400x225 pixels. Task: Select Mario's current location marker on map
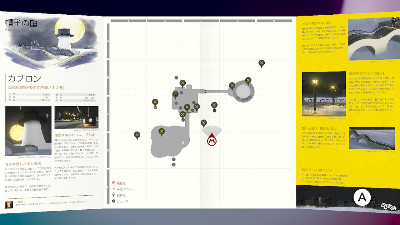[212, 140]
